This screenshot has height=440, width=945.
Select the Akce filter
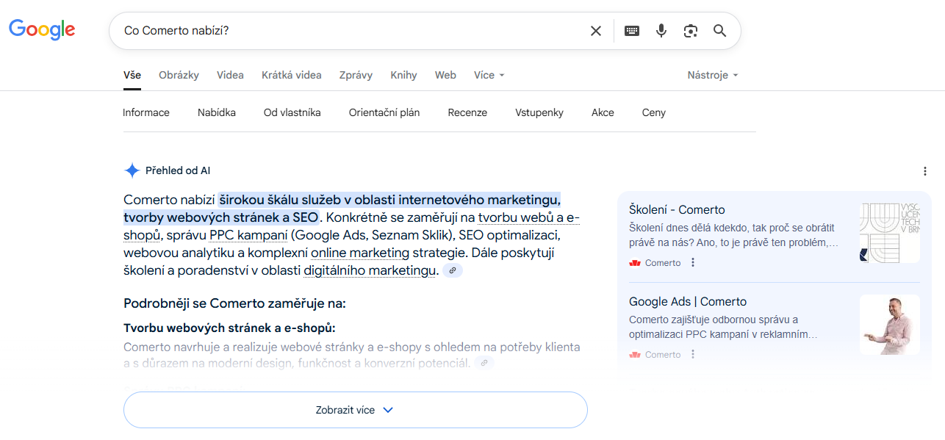[x=603, y=112]
